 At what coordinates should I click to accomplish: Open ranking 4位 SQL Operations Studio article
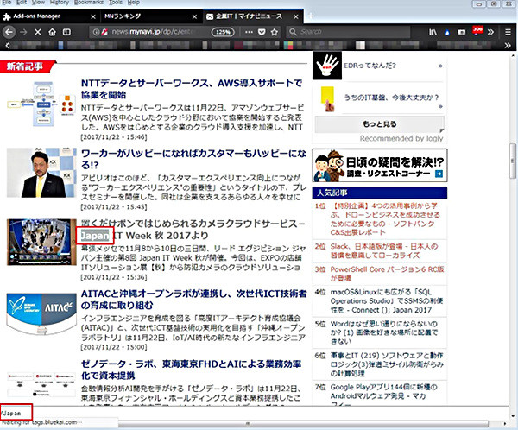(x=387, y=301)
